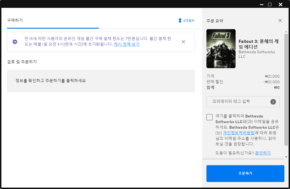Click the info icon beside creator tag field
The image size is (290, 189).
click(x=273, y=102)
